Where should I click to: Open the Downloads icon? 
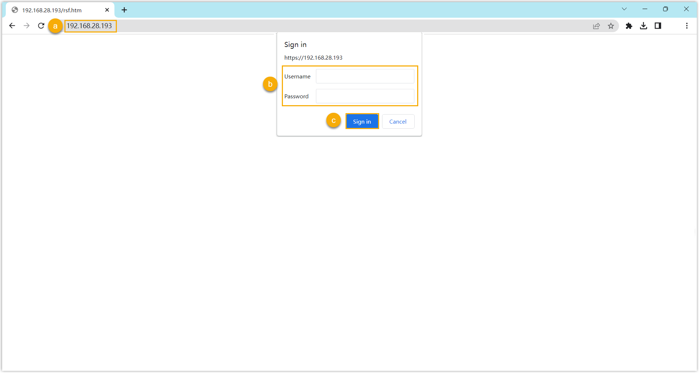643,26
